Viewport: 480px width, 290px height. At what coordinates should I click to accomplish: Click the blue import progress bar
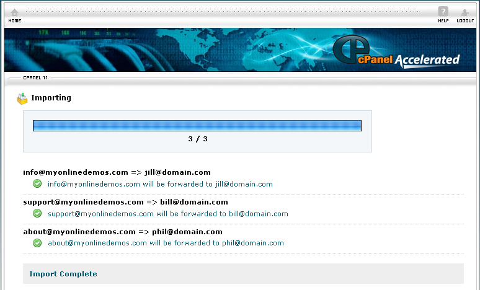[197, 126]
